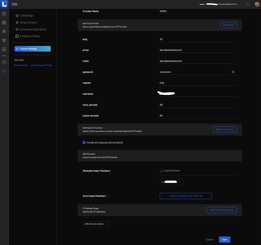
Task: Click info icon beside Auto Import Numbers
Action: point(108,196)
